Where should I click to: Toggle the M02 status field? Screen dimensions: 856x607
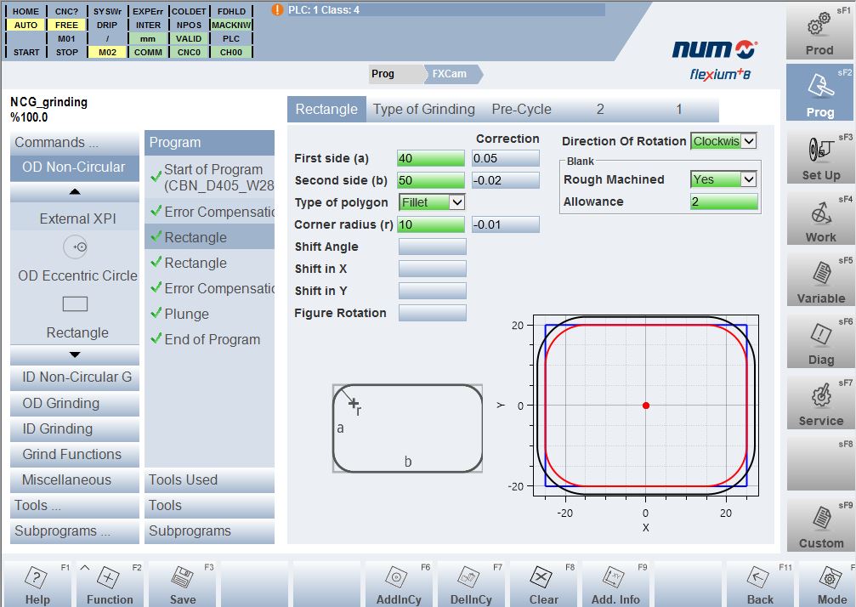pyautogui.click(x=106, y=52)
